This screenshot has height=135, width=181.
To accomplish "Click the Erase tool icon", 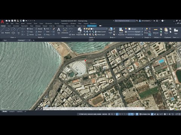I will (54, 29).
